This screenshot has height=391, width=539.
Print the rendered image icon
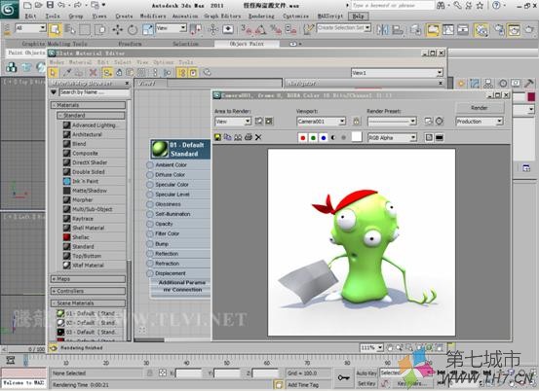(x=249, y=137)
